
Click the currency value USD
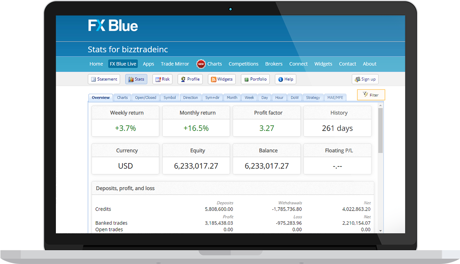tap(125, 166)
